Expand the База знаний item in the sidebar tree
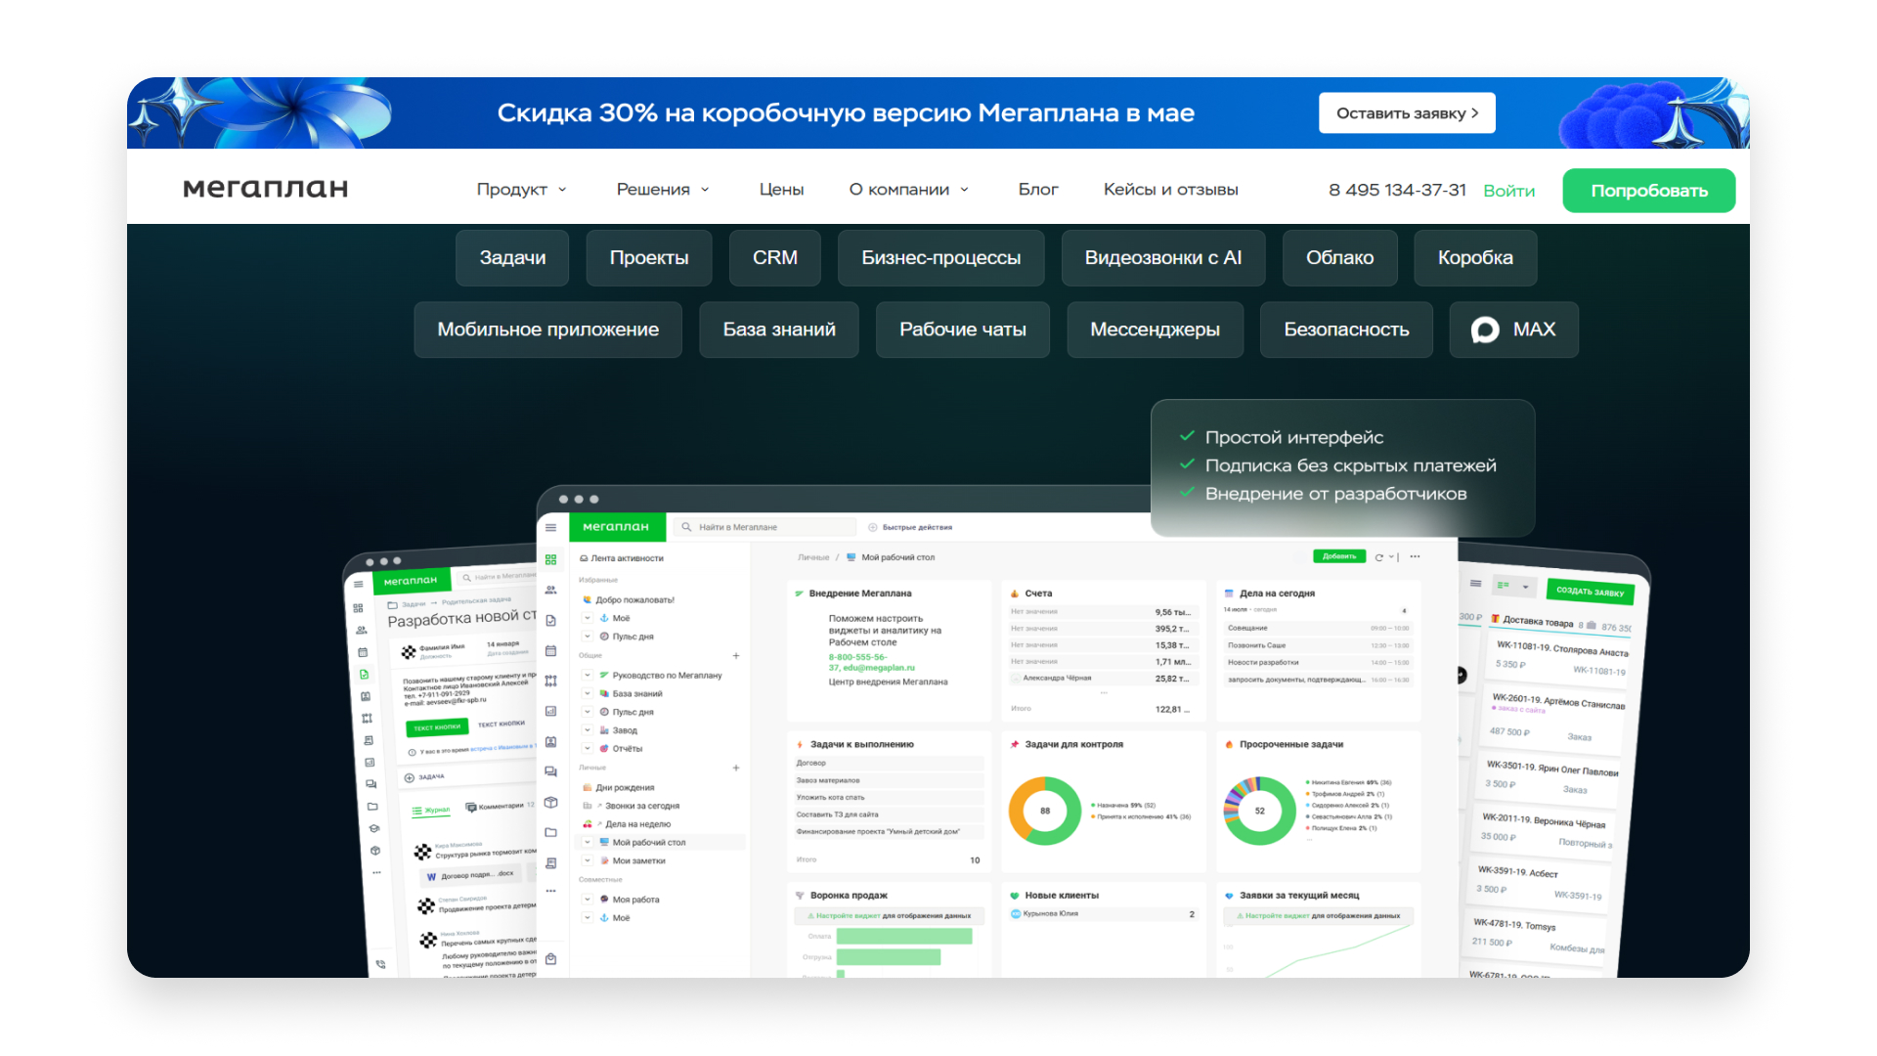Viewport: 1877px width, 1056px height. [x=587, y=693]
